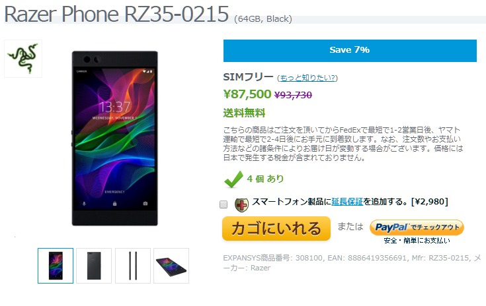Click the main Razer Phone product image
The image size is (486, 306).
[114, 138]
